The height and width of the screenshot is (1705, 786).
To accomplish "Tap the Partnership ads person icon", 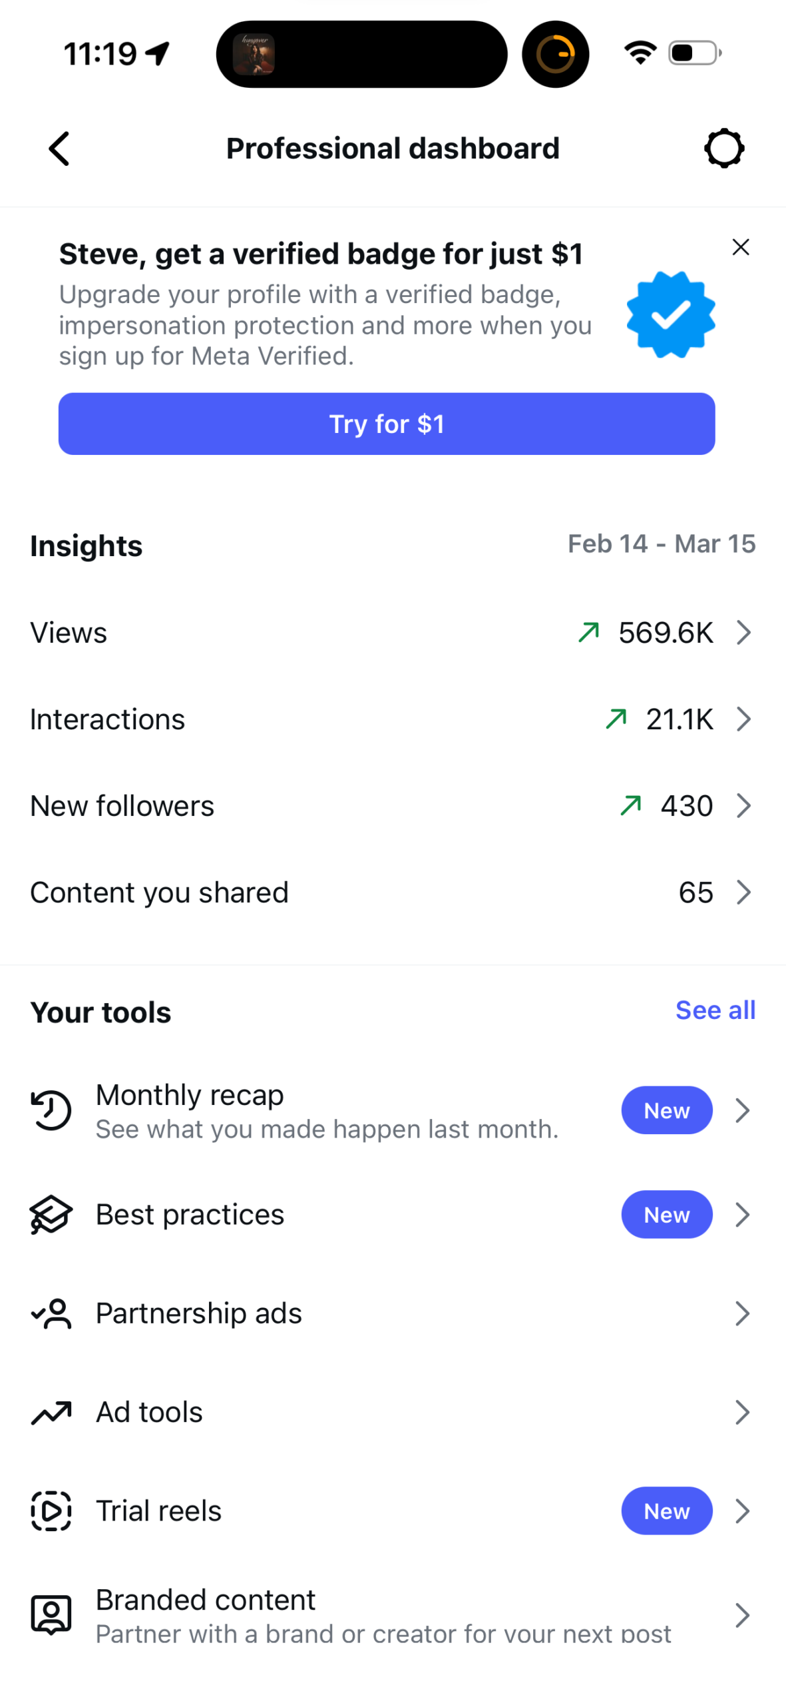I will click(x=51, y=1313).
